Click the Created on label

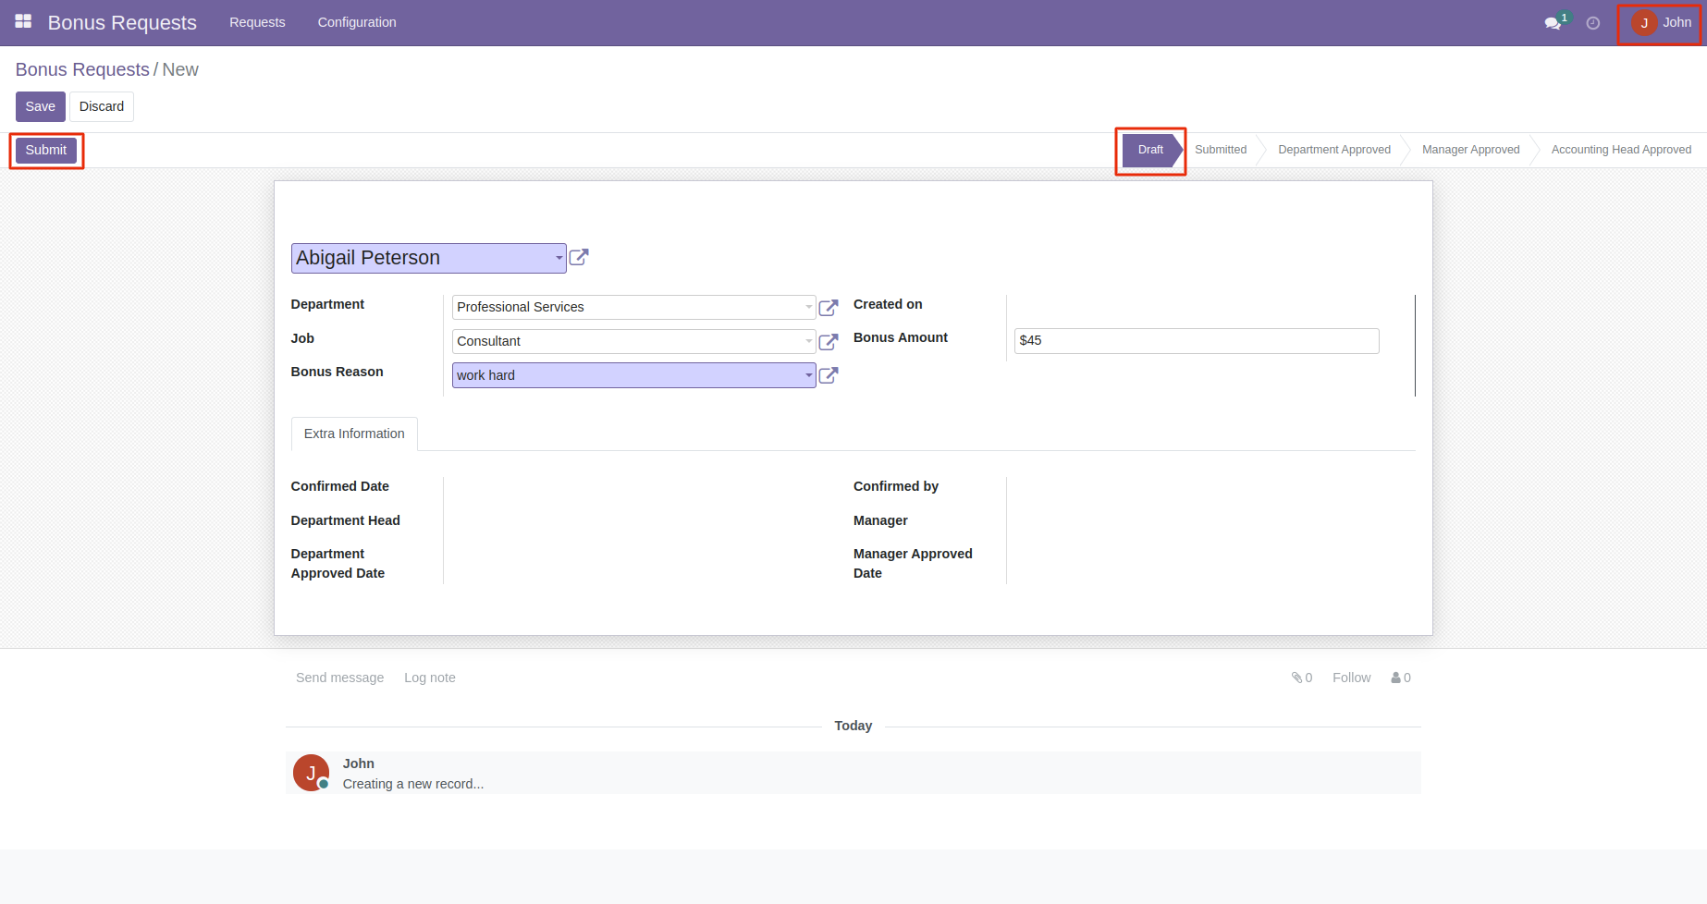point(888,304)
